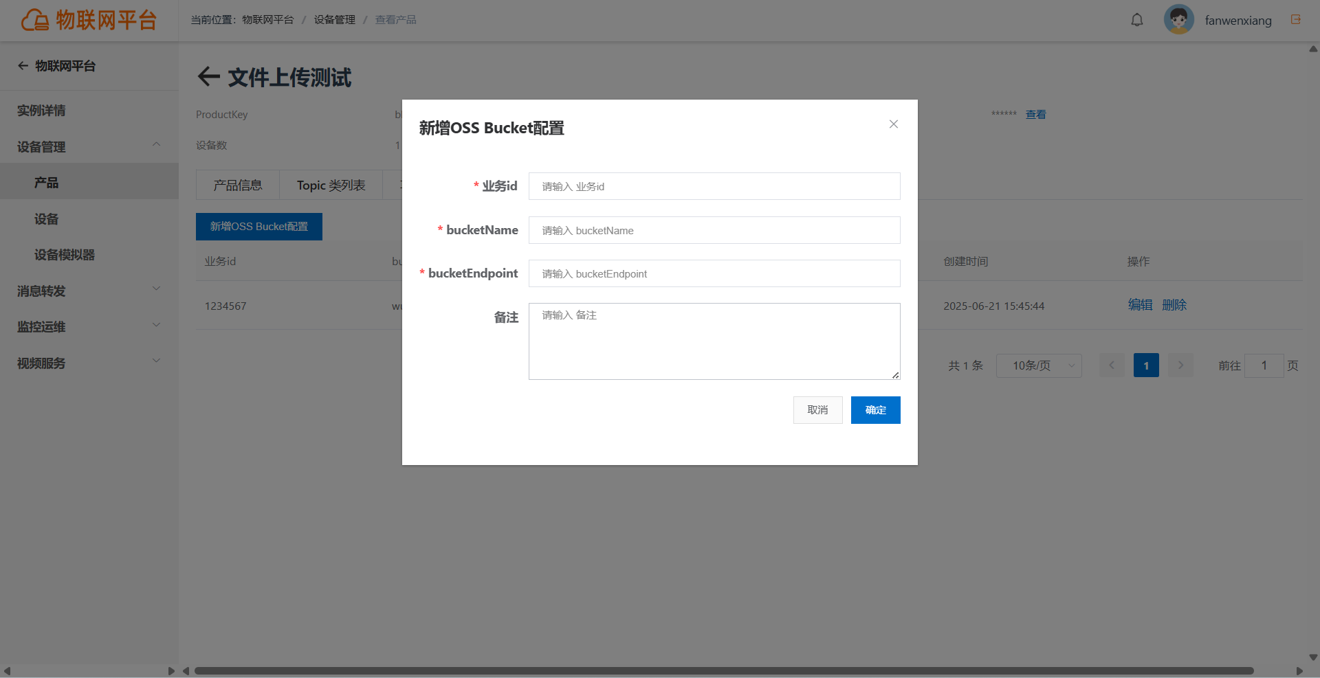Viewport: 1320px width, 678px height.
Task: Click the bucketEndpoint input field
Action: tap(714, 273)
